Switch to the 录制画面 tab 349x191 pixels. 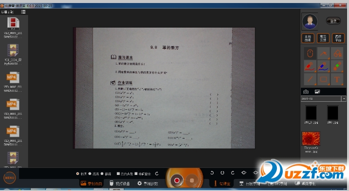91,183
